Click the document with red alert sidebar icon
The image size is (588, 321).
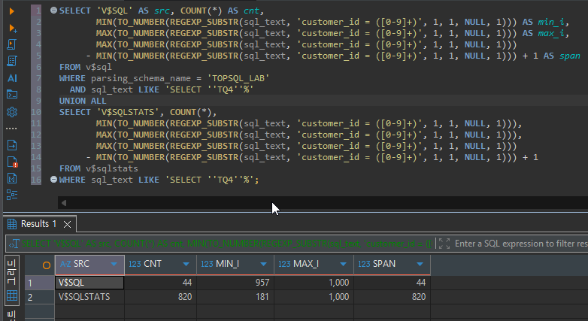pyautogui.click(x=12, y=162)
